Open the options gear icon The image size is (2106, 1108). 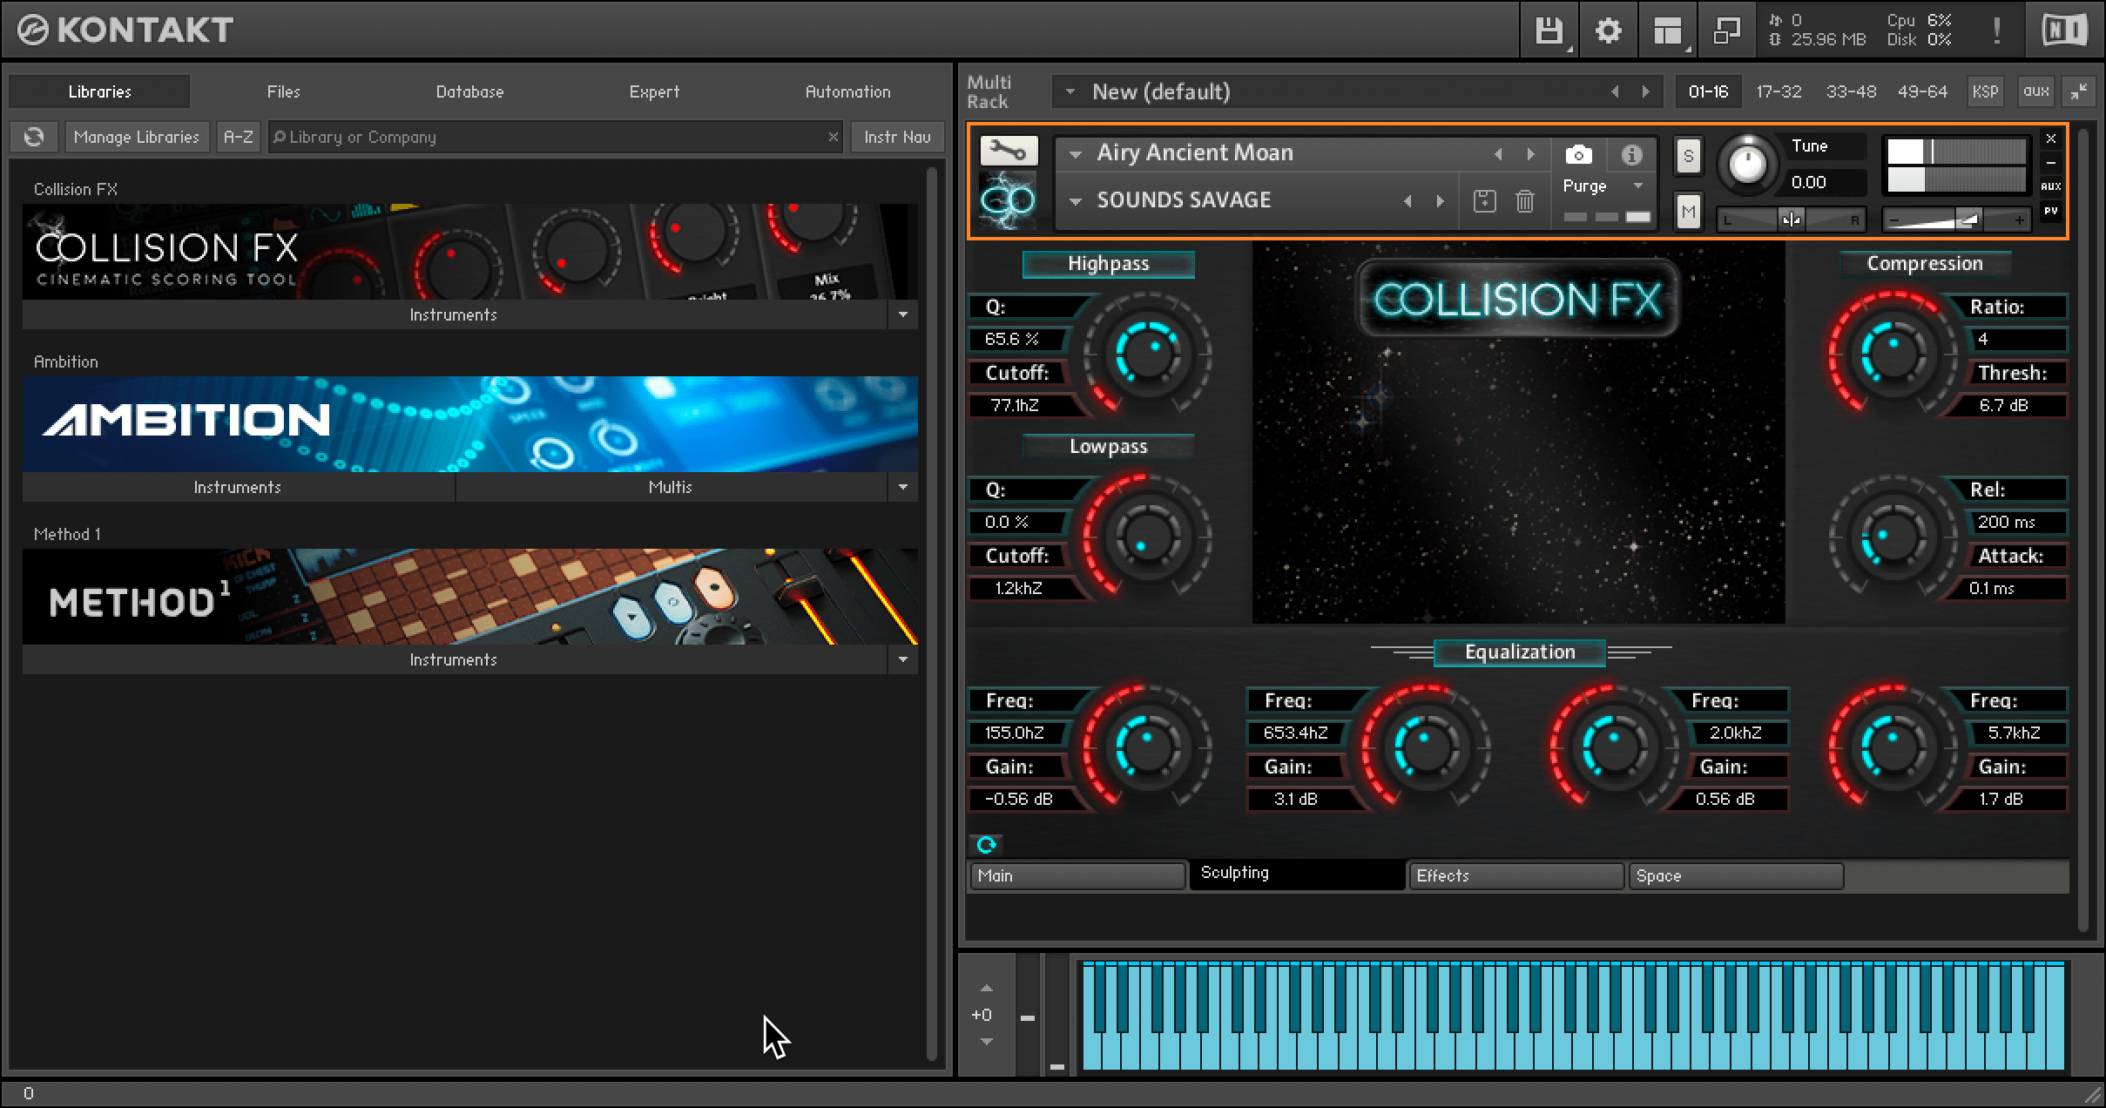(1608, 31)
